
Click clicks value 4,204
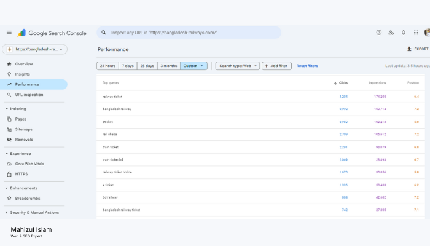343,97
